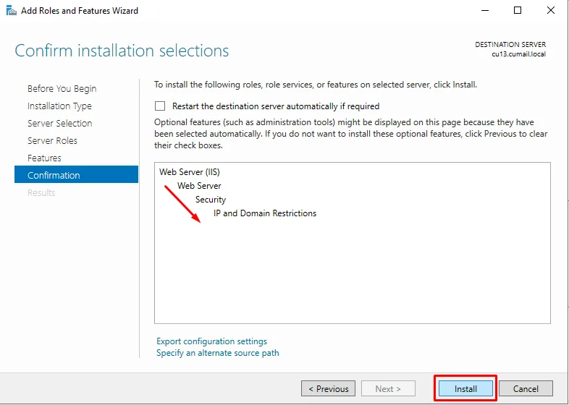Enable automatic restart of destination server checkbox
569x405 pixels.
[160, 106]
